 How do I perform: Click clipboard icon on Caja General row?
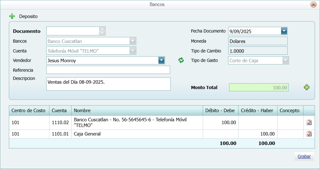pos(309,134)
